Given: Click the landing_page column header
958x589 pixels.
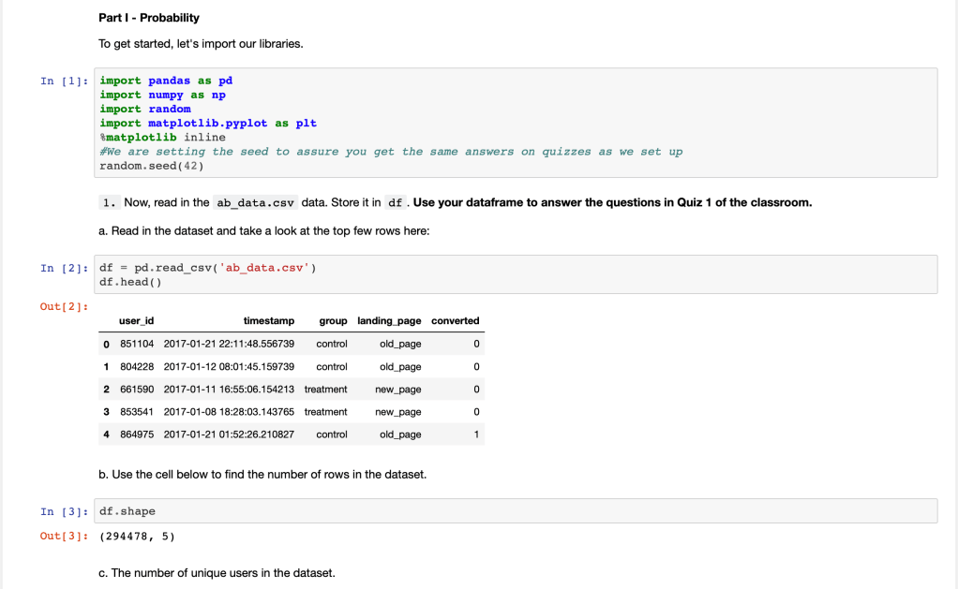Looking at the screenshot, I should point(389,321).
